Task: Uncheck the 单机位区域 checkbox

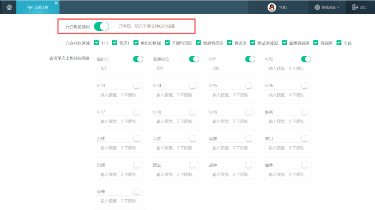Action: coord(136,43)
